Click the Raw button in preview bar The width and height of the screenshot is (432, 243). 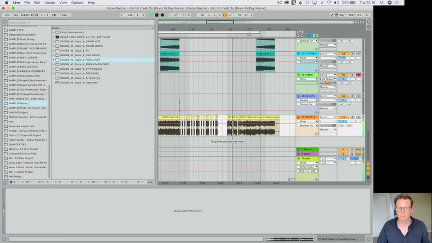(150, 182)
